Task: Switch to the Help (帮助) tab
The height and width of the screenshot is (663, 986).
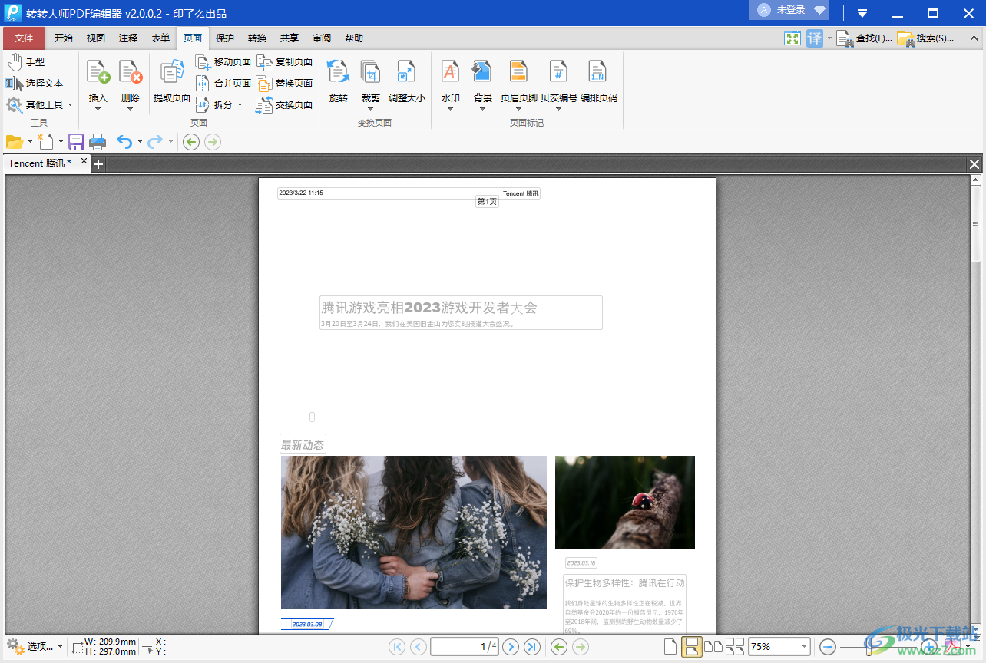Action: coord(354,38)
